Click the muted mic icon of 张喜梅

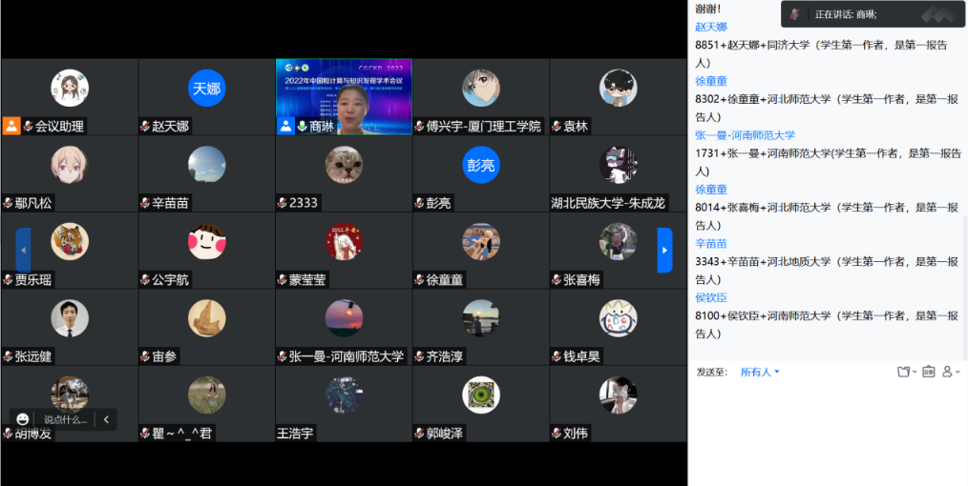tap(557, 279)
